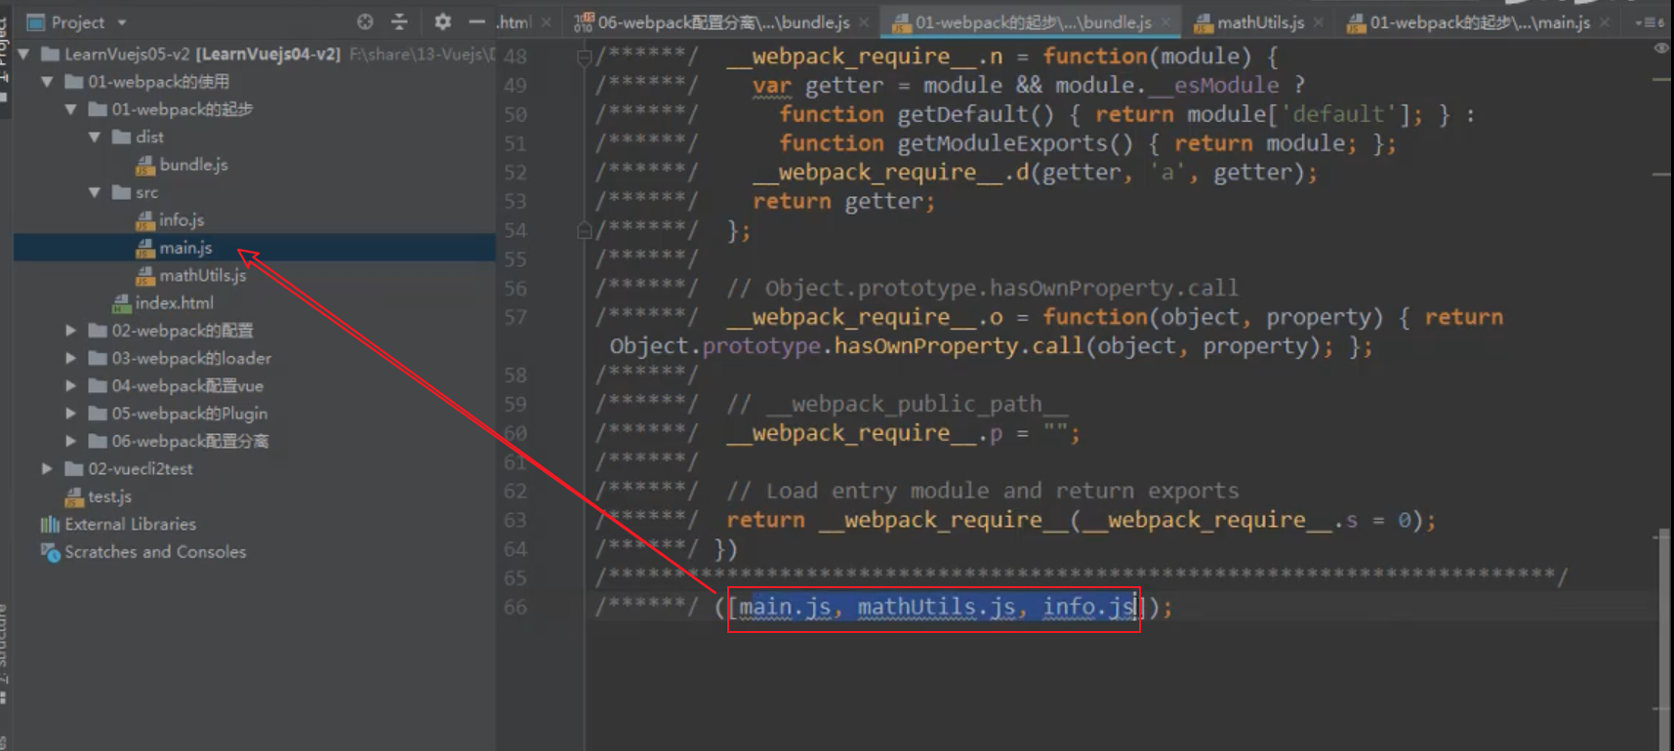Open the Structure tool window side tab
This screenshot has width=1674, height=751.
click(5, 653)
